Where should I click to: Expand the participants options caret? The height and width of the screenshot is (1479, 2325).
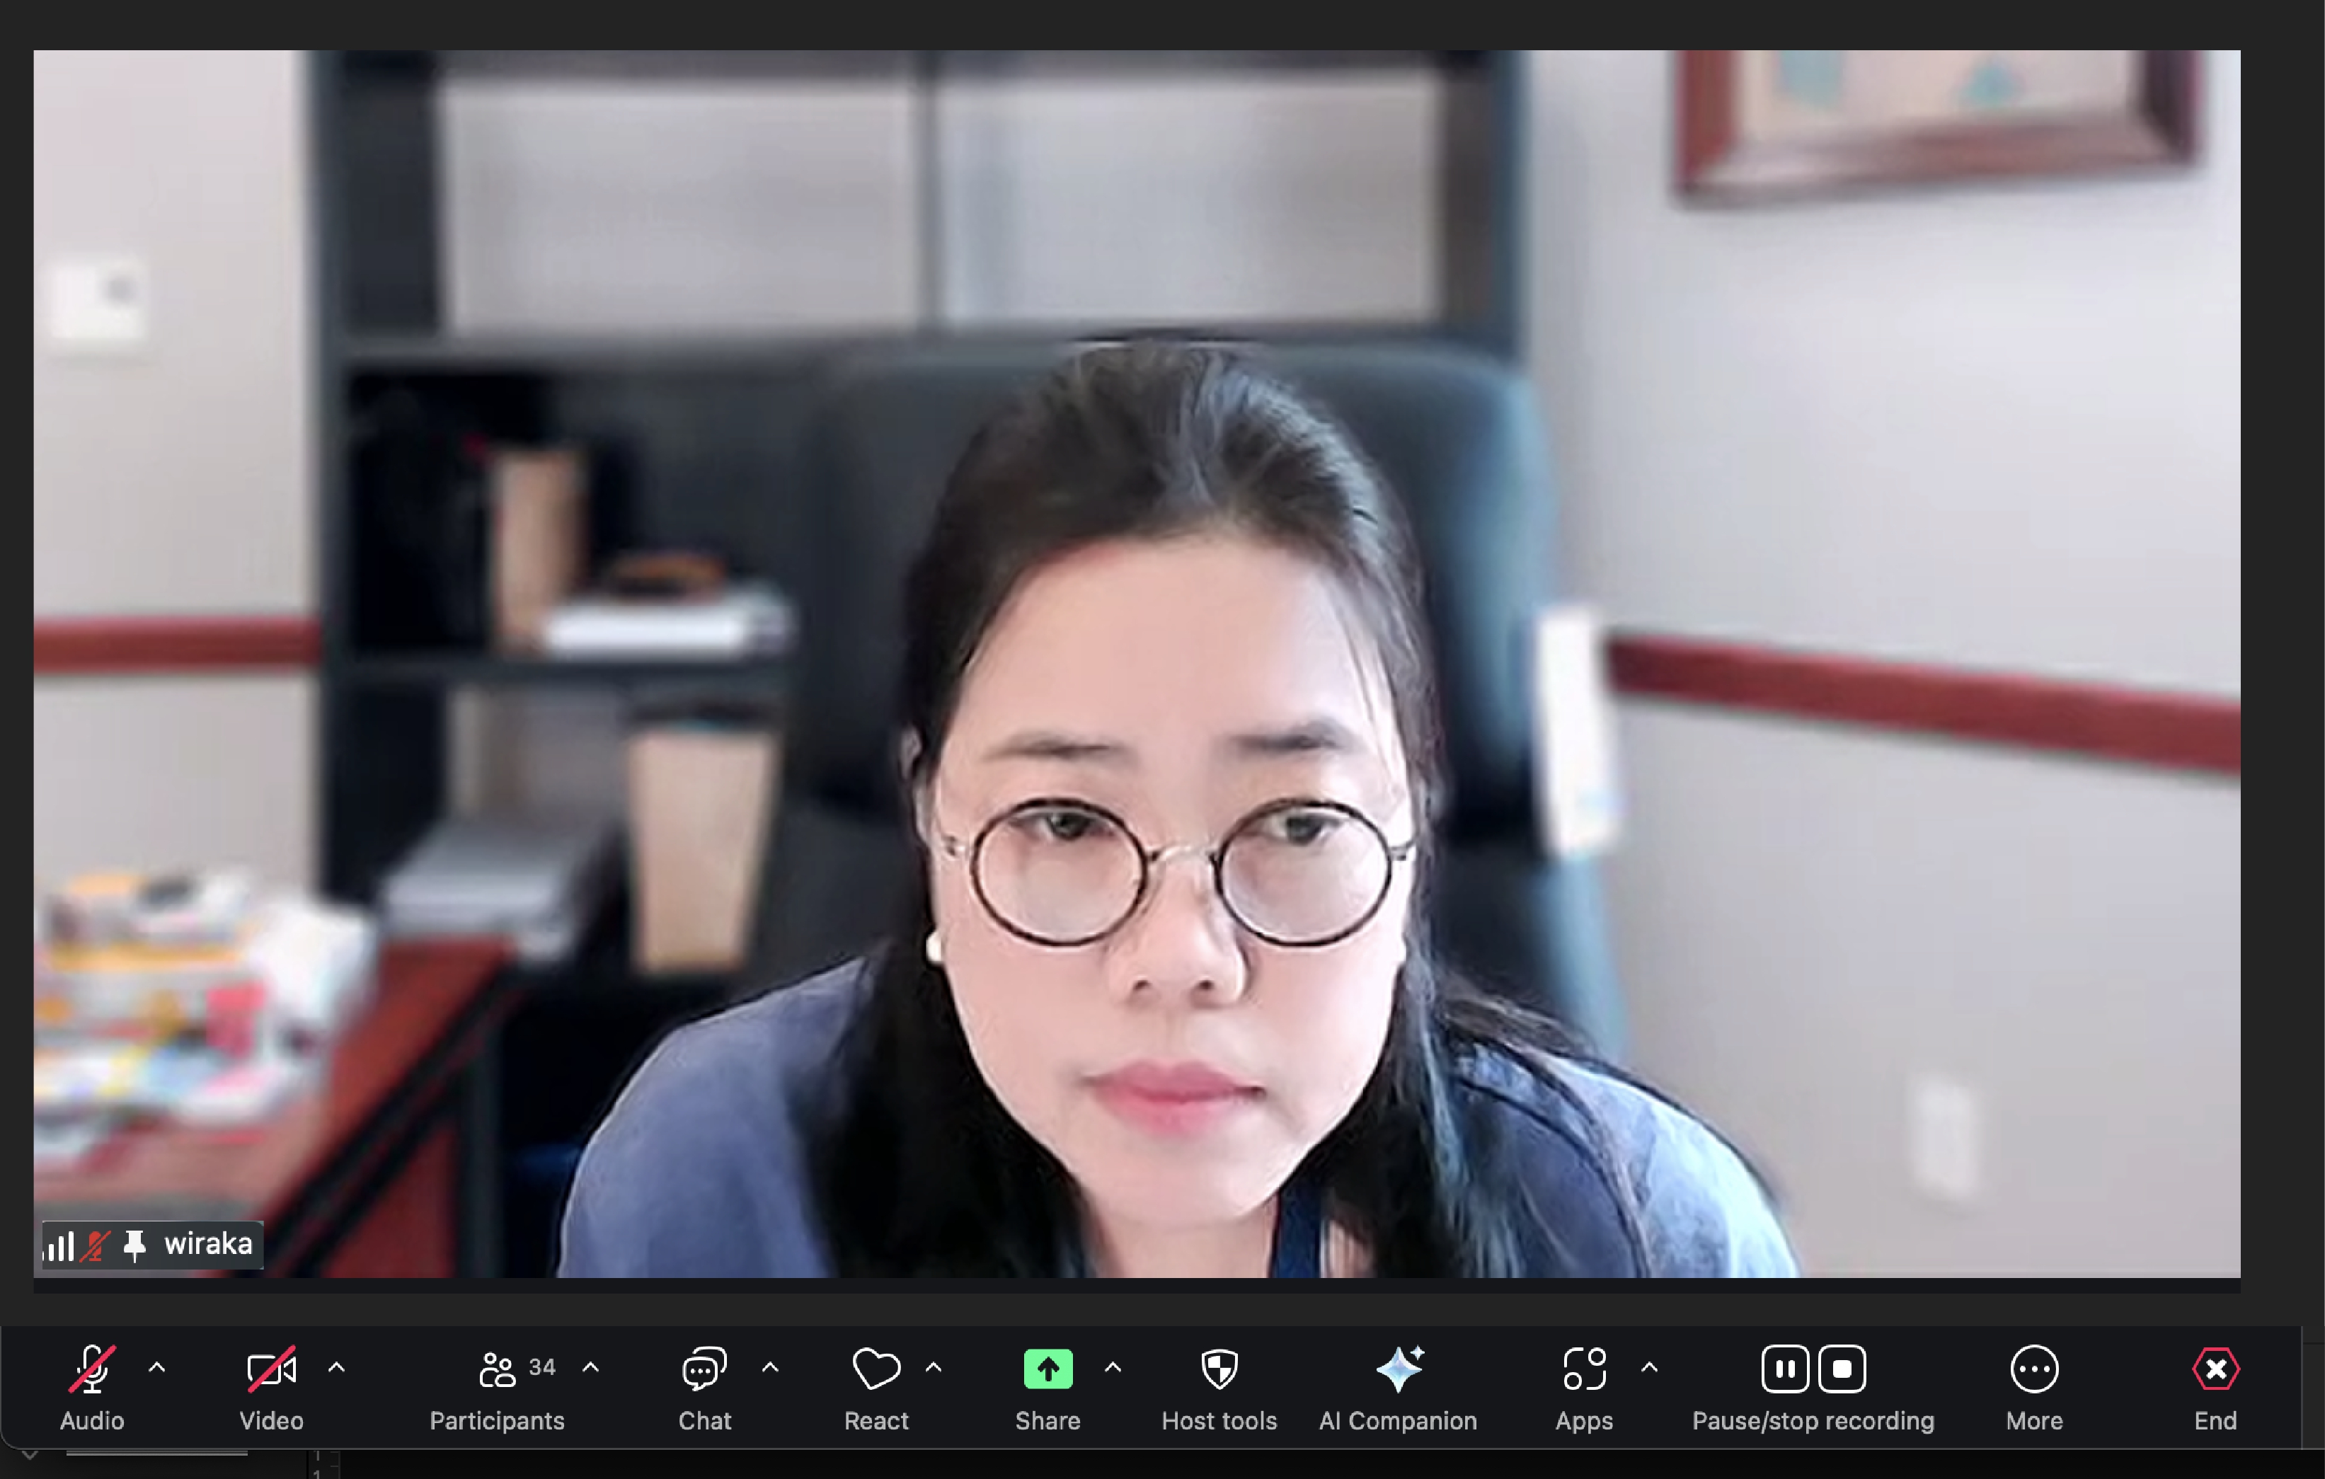pos(591,1367)
